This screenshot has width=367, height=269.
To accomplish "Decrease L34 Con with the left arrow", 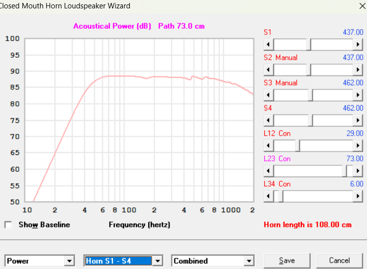I will (269, 196).
